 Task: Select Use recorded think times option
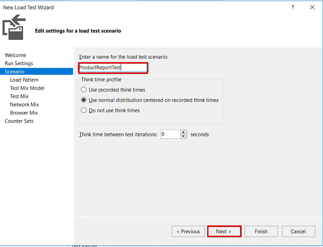point(84,90)
